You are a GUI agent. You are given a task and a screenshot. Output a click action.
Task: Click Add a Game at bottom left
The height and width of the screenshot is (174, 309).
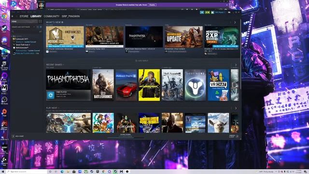(x=18, y=136)
